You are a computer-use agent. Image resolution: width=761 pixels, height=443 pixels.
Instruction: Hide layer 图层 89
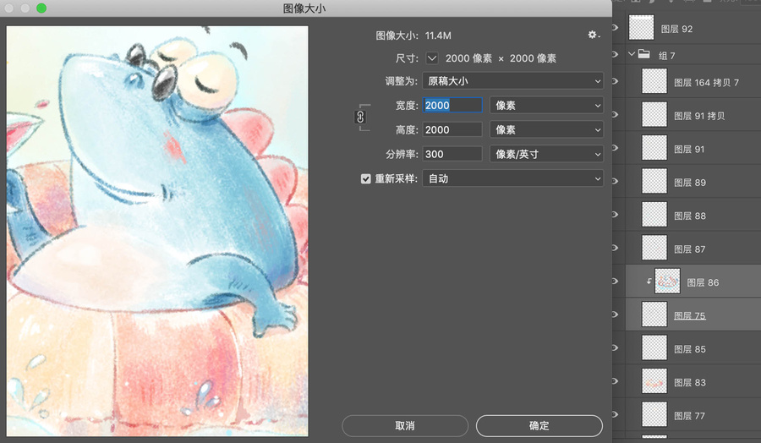tap(615, 181)
